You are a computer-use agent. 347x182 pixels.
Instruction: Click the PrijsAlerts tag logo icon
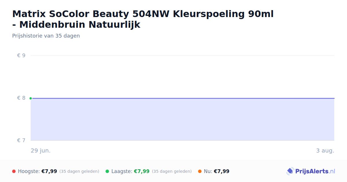pos(290,171)
